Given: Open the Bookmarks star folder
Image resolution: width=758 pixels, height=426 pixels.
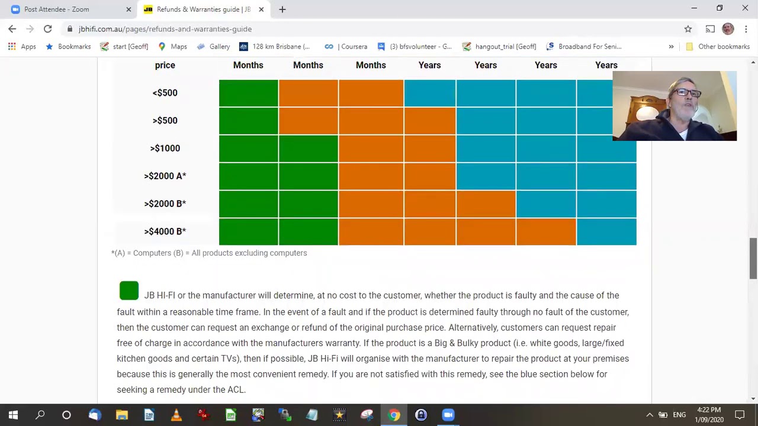Looking at the screenshot, I should click(68, 46).
